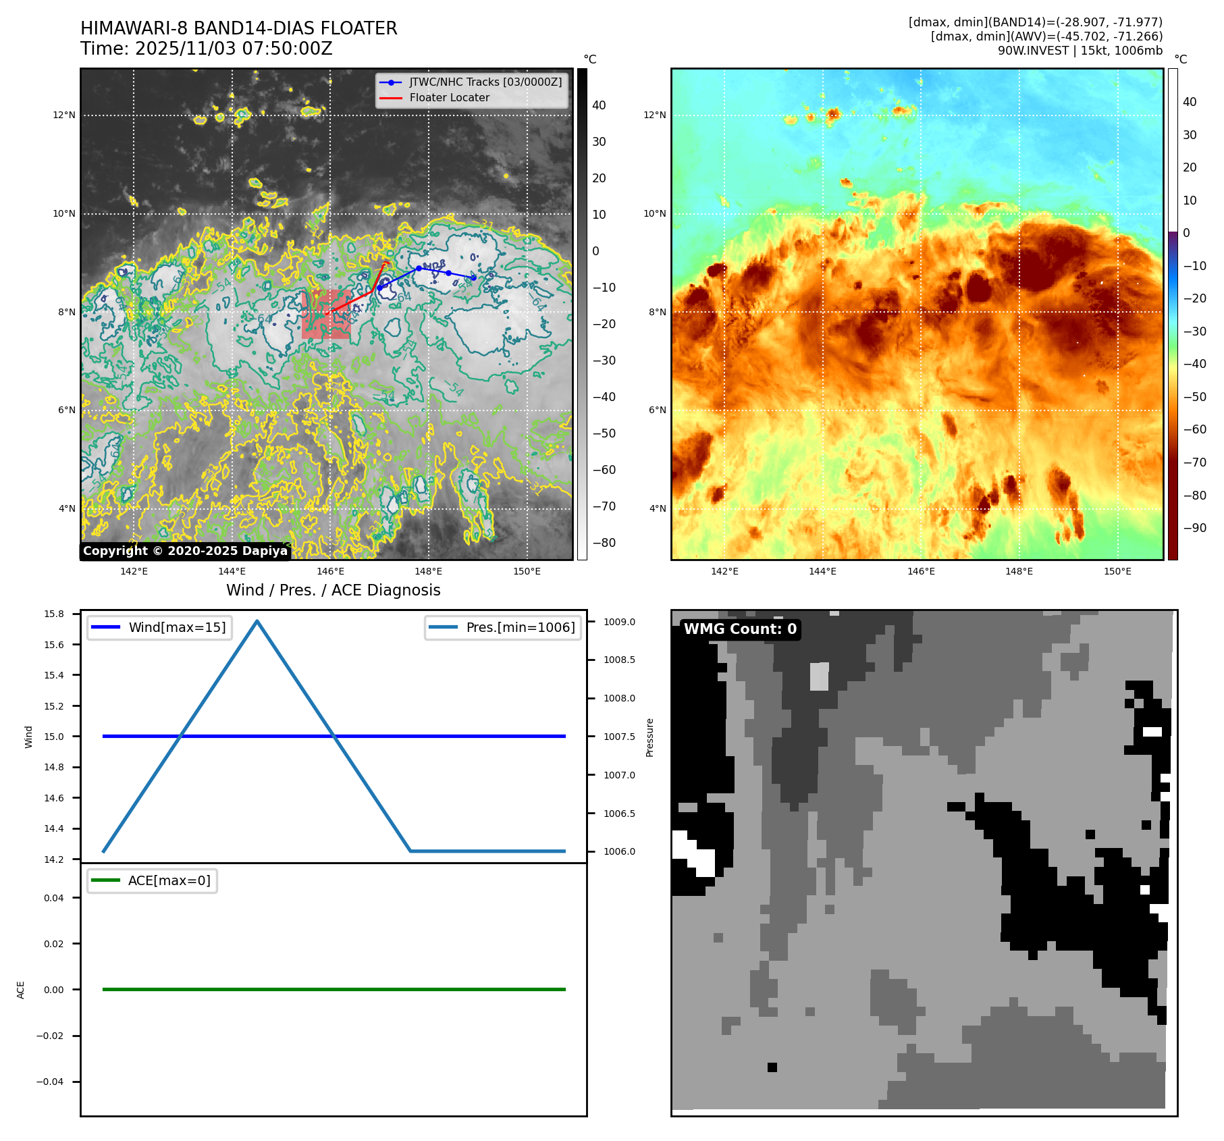Click the Wind / Pres. / ACE Diagnosis heading

coord(334,590)
